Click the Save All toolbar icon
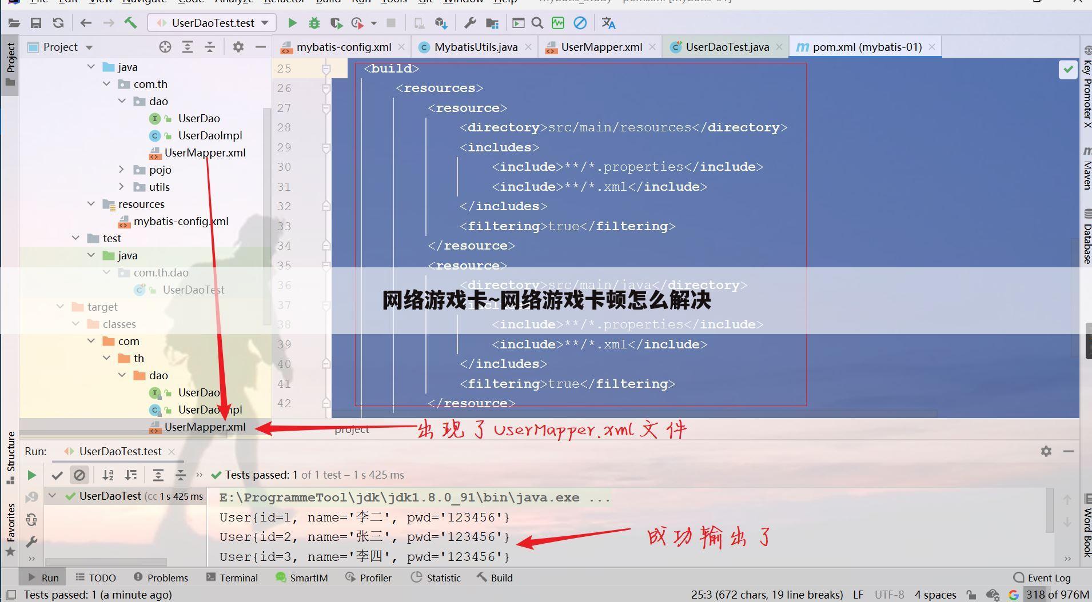This screenshot has height=602, width=1092. coord(36,23)
